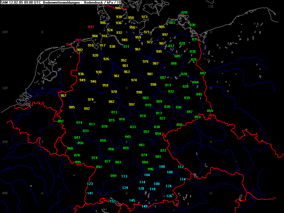This screenshot has height=213, width=284.
Task: Select the green 042 pressure reading
Action: point(203,73)
